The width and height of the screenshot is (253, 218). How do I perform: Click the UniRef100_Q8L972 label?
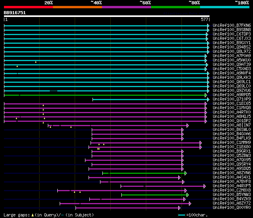pos(232,52)
